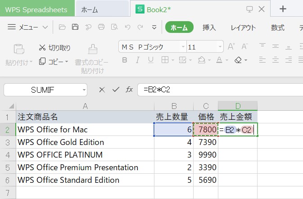Screen dimensions: 303x199
Task: Click the presentation mode monitor icon
Action: [249, 9]
